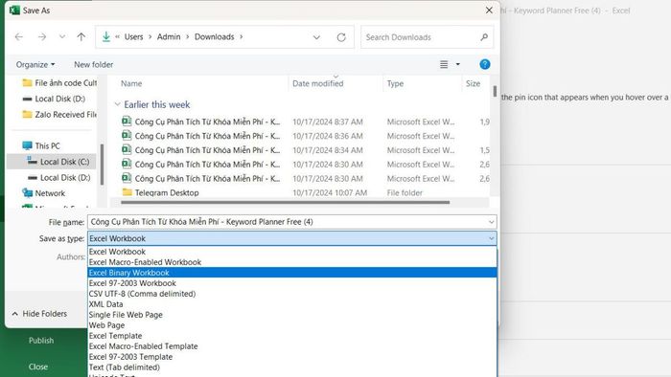Screen dimensions: 671x377
Task: Choose CSV UTF-8 (Comma delimited) type
Action: point(292,294)
